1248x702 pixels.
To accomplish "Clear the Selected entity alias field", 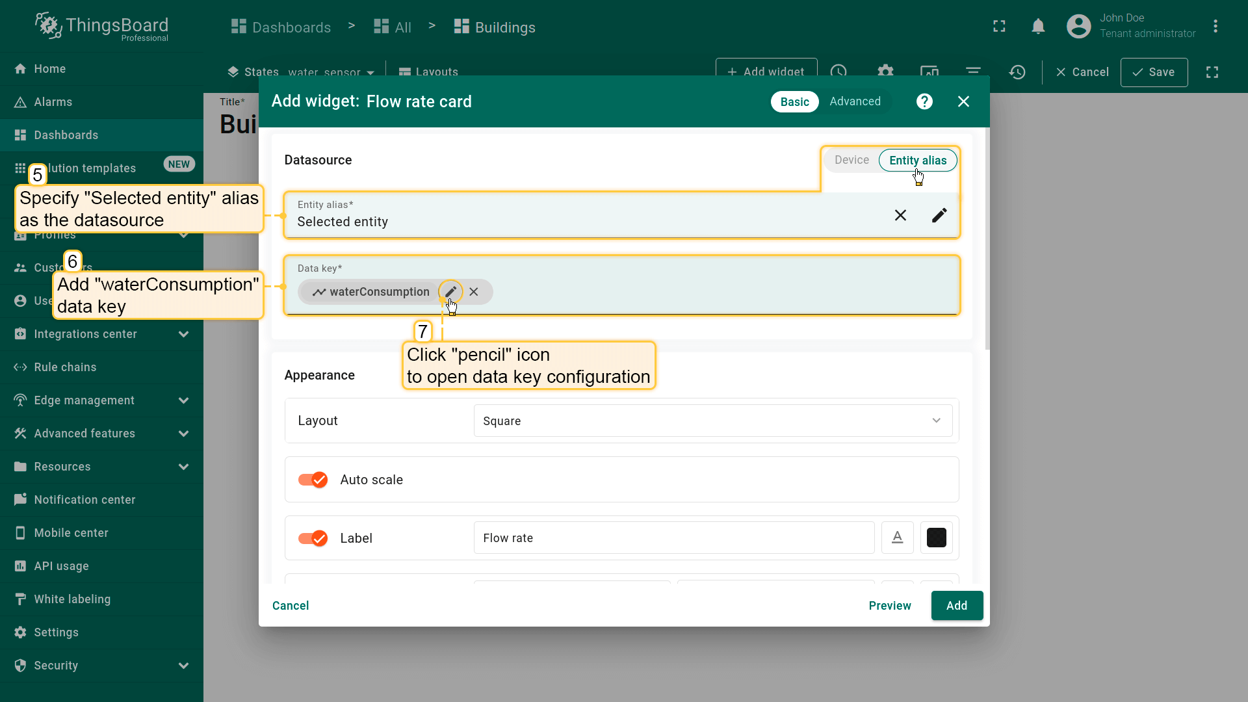I will (x=900, y=215).
